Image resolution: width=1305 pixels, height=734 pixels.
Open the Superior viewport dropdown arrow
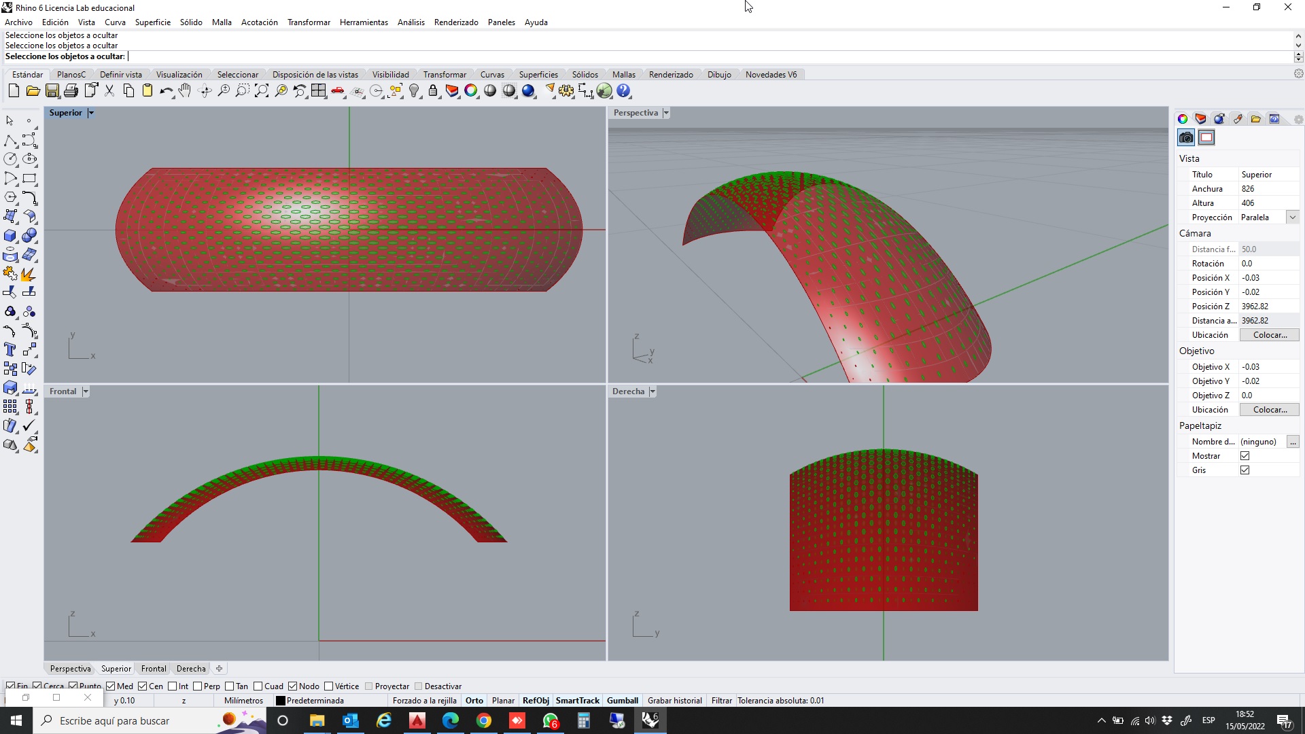90,113
